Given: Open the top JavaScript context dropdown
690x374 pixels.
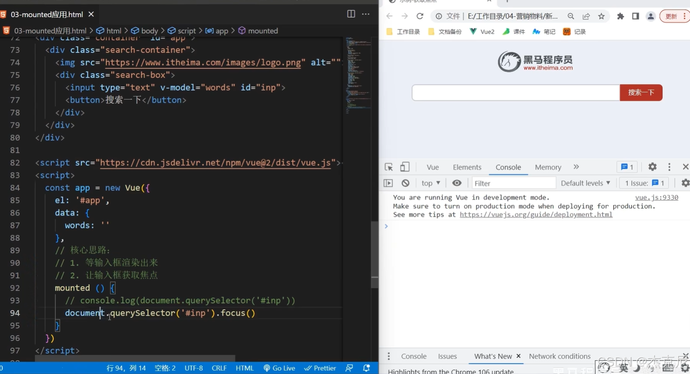Looking at the screenshot, I should click(x=431, y=183).
